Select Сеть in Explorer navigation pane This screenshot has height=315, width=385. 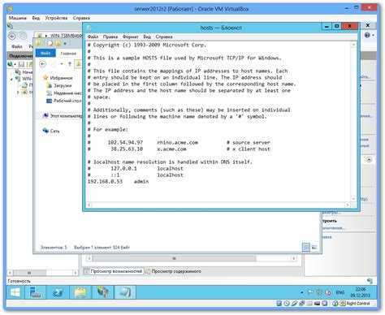tap(54, 131)
